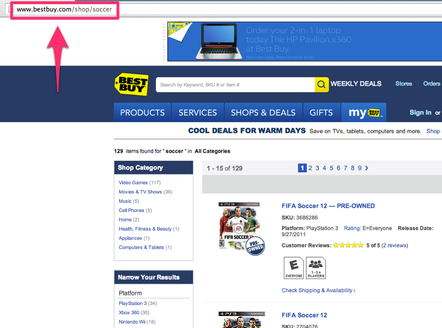Narrow results to Nintendo Wii platform
Screen dimensions: 442x328
pos(132,322)
